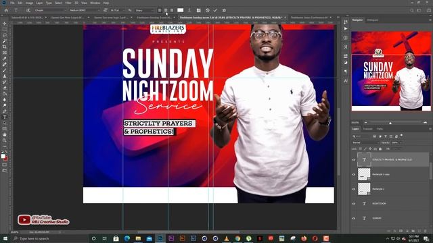
Task: Cancel current text edits
Action: point(208,10)
